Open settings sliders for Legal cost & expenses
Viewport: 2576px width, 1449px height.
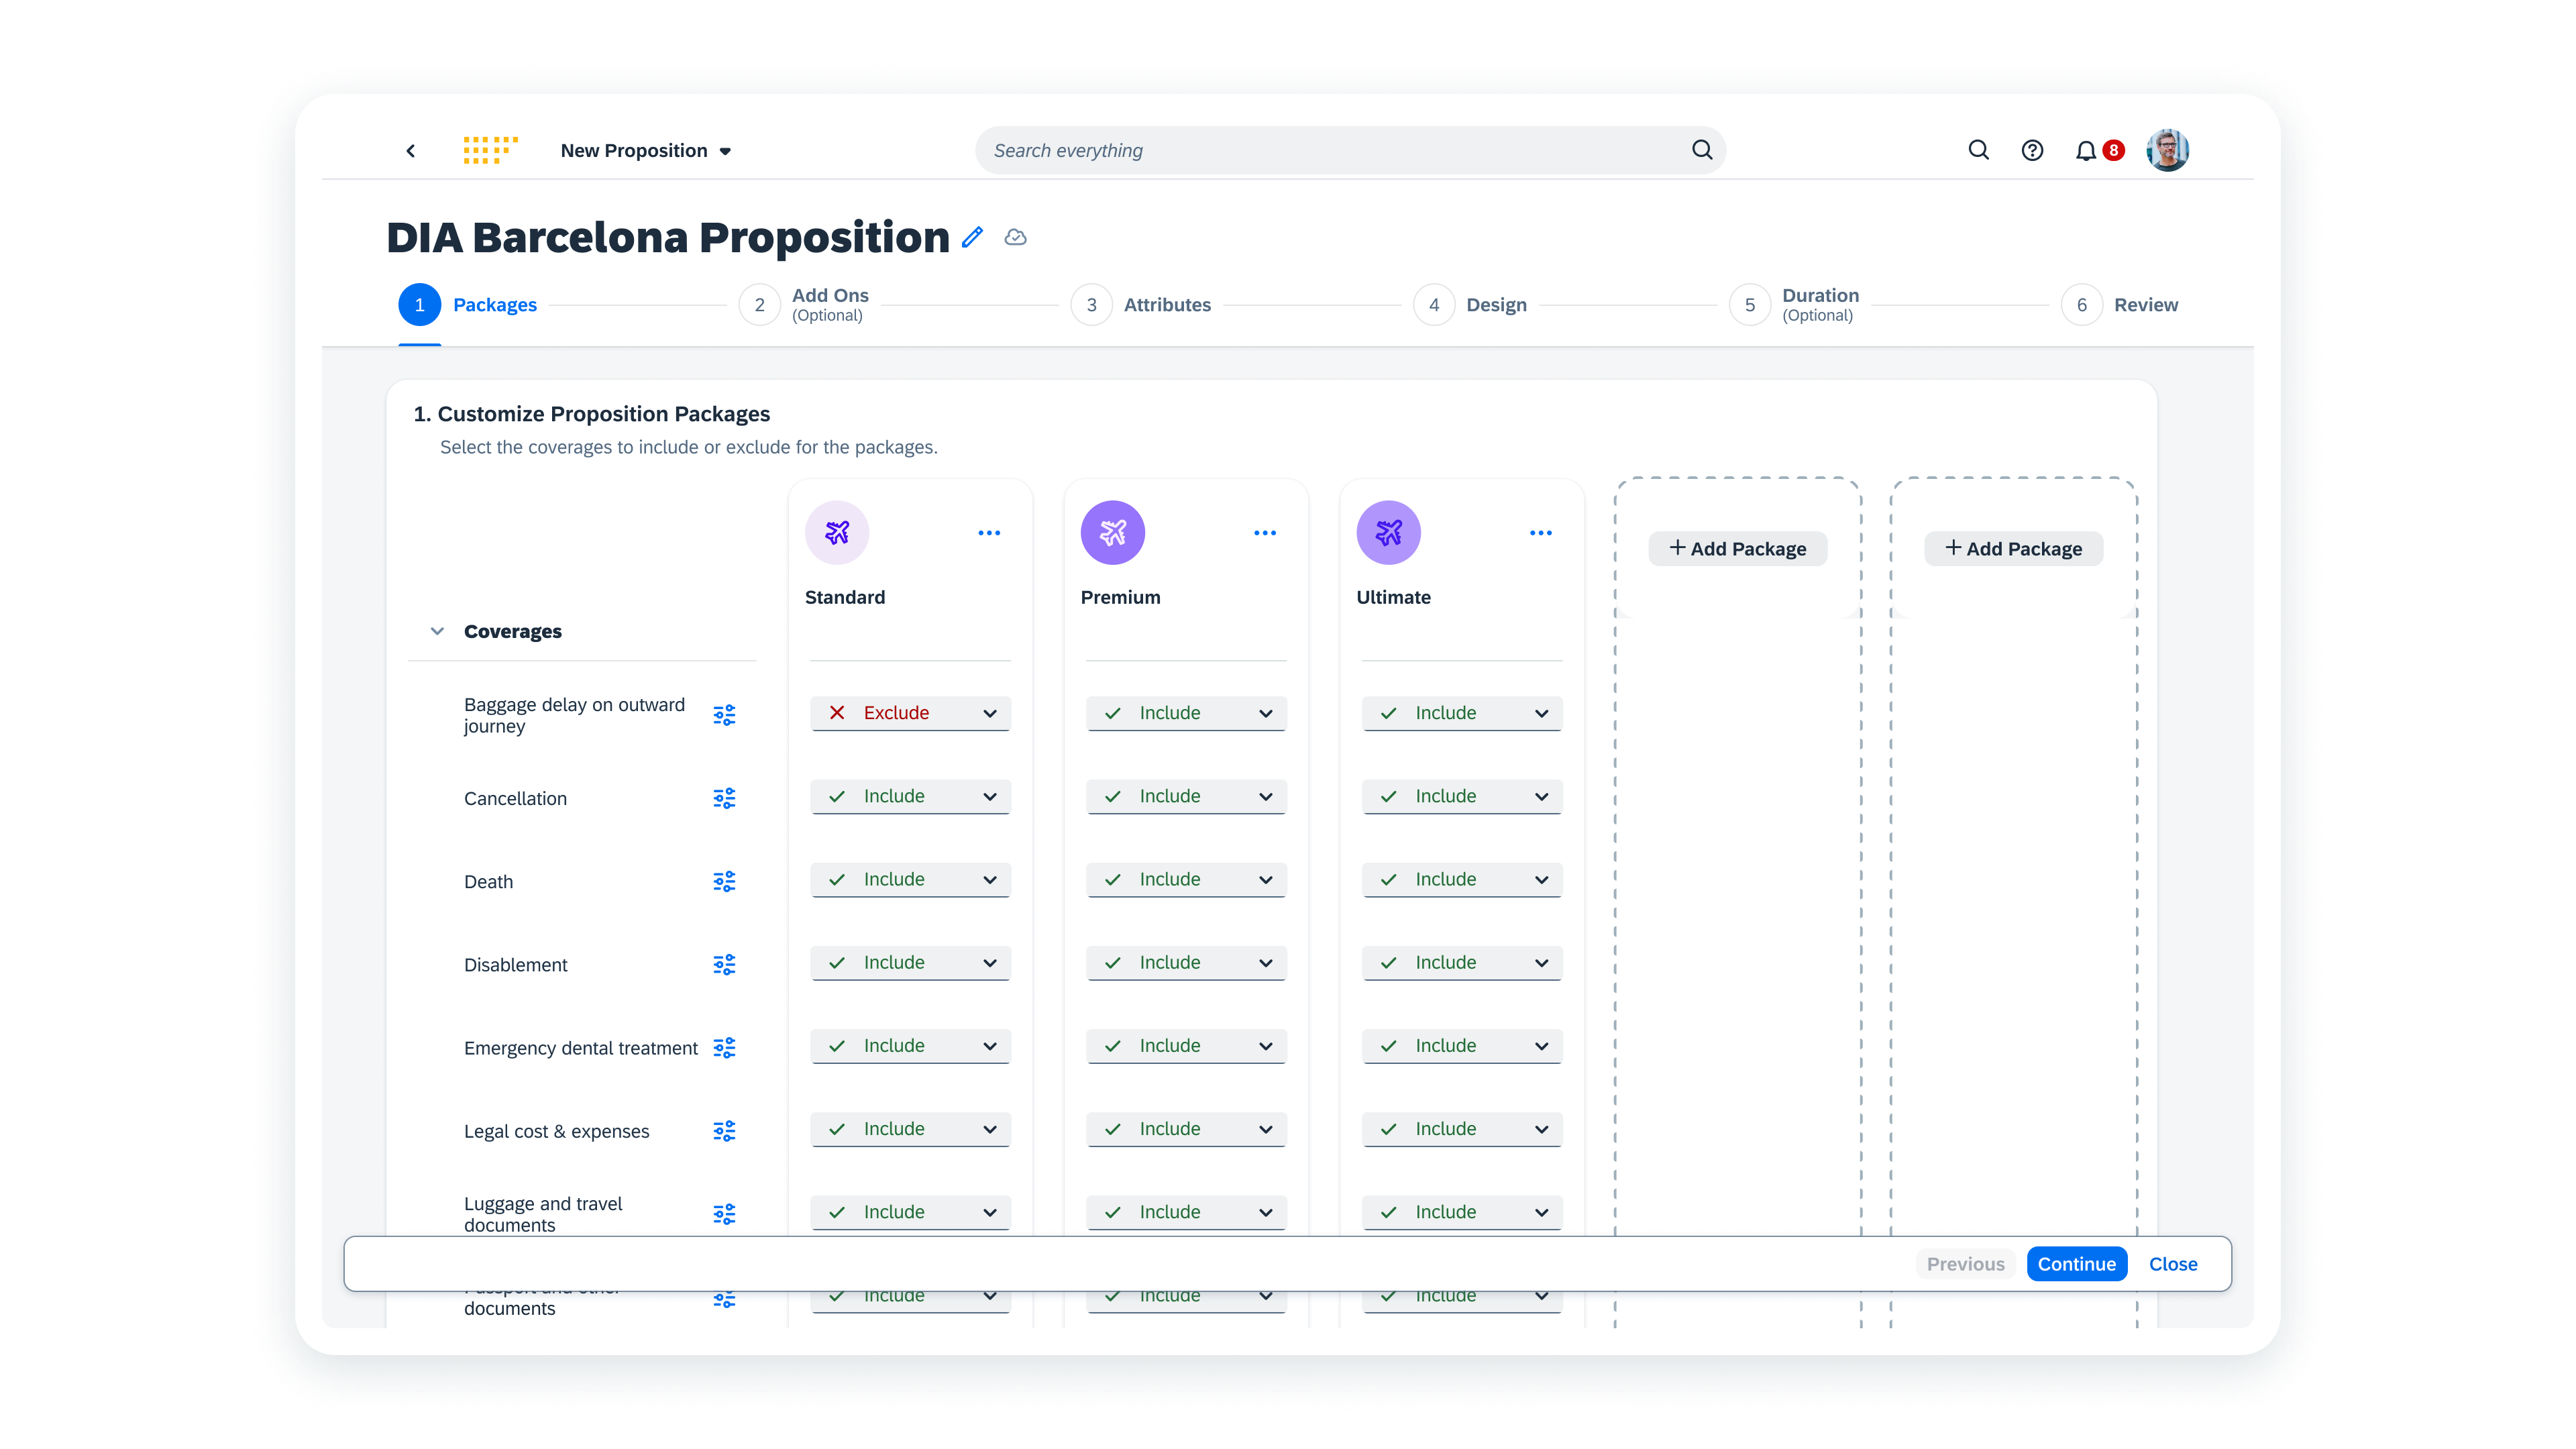pos(724,1131)
